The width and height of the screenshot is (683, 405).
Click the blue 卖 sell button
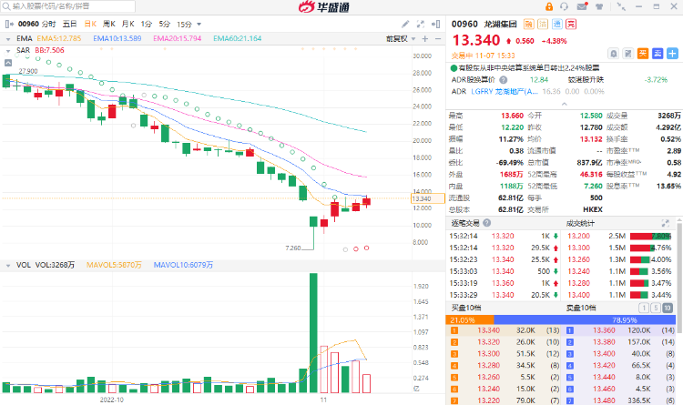[658, 54]
